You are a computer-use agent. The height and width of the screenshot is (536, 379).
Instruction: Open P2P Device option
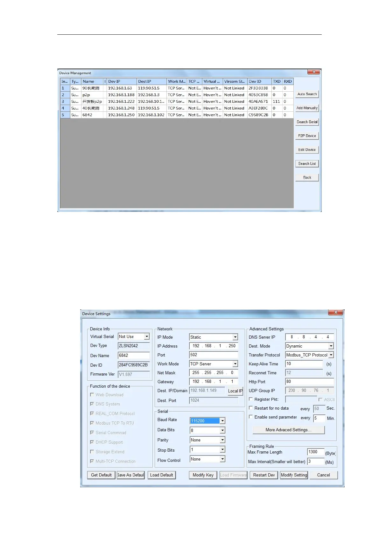pos(307,136)
